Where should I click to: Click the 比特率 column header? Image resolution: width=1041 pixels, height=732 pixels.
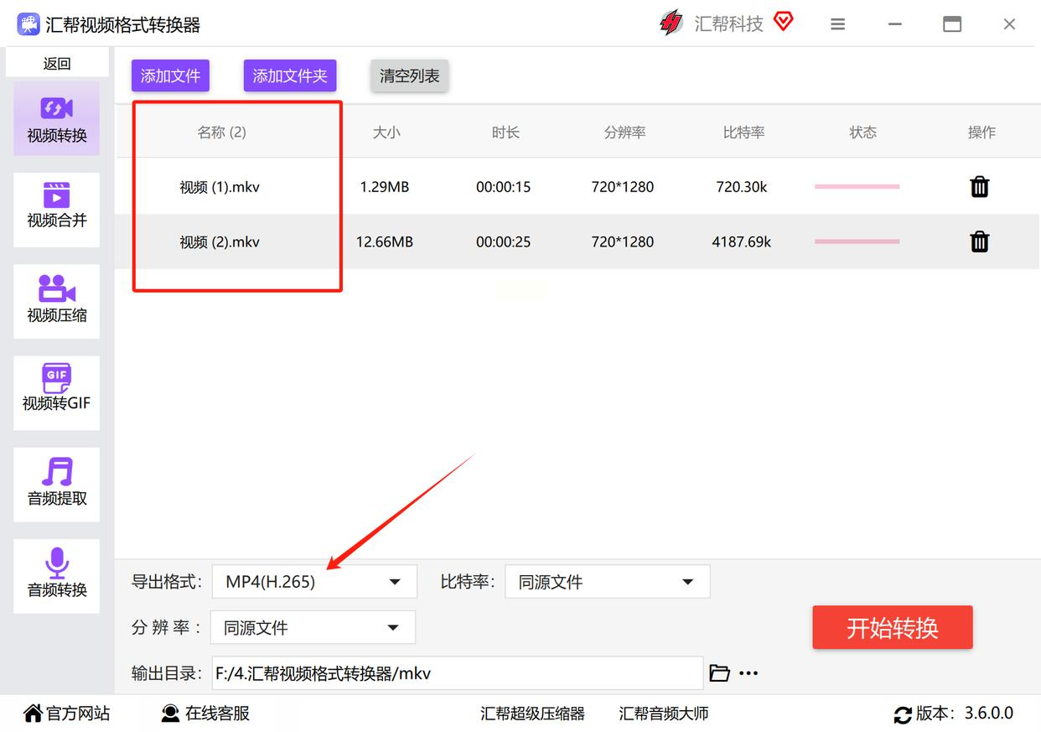pyautogui.click(x=743, y=132)
